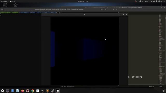The image size is (166, 93).
Task: Open Terminal from the dock
Action: tap(8, 91)
